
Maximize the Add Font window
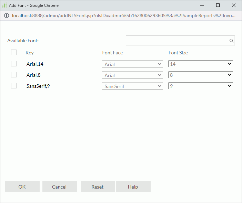218,6
